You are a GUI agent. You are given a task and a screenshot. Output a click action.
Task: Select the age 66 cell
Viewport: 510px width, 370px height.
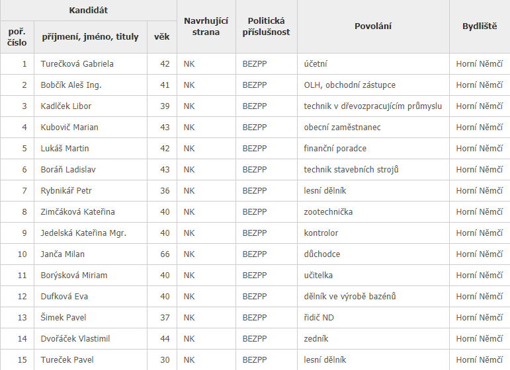165,254
